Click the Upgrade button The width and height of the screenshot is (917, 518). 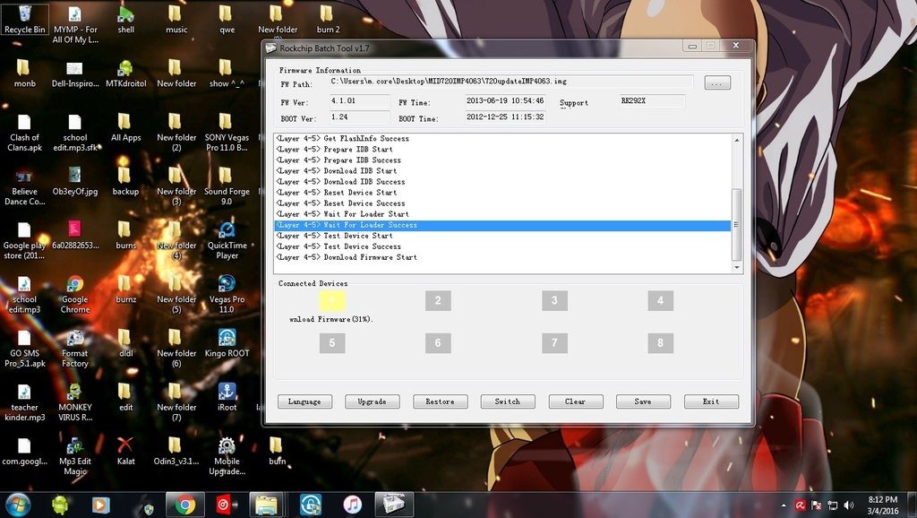click(x=373, y=401)
